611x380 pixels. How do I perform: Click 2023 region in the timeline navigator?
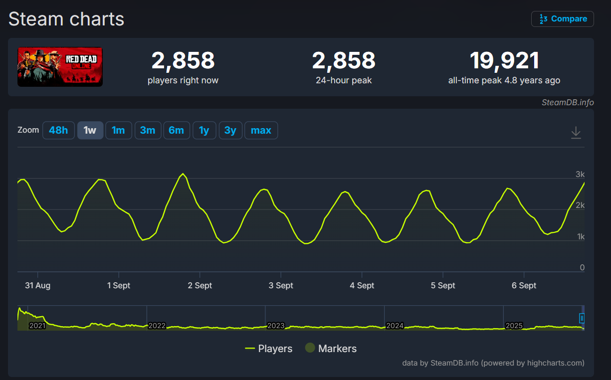click(276, 326)
